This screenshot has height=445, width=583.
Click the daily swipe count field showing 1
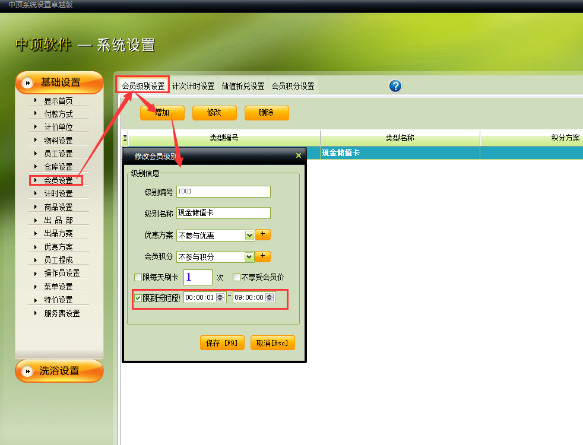pyautogui.click(x=198, y=277)
